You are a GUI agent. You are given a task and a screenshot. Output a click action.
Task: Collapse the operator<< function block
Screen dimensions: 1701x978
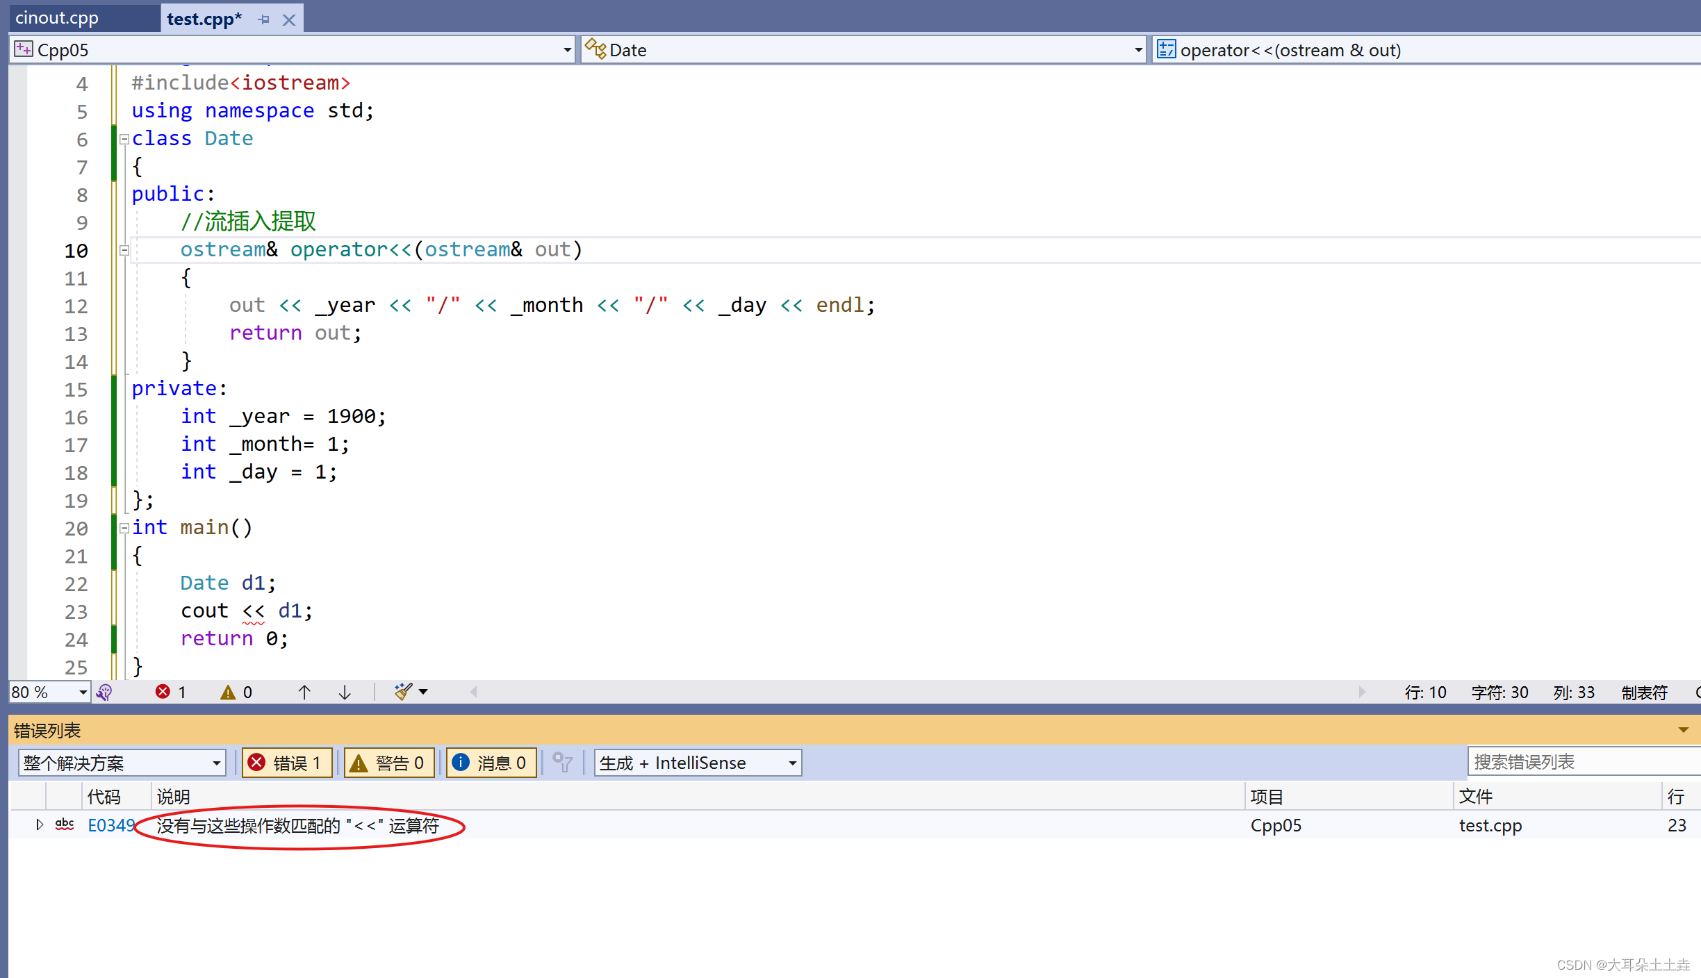(124, 250)
